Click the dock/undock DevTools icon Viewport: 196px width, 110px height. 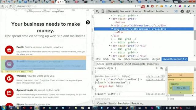click(x=188, y=11)
